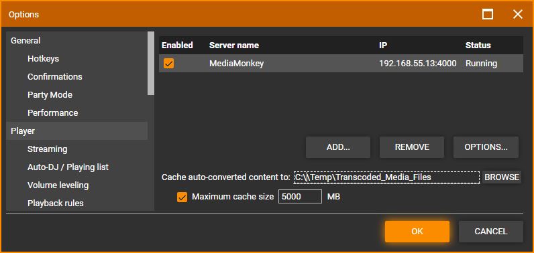Click the Status column header

tap(478, 45)
